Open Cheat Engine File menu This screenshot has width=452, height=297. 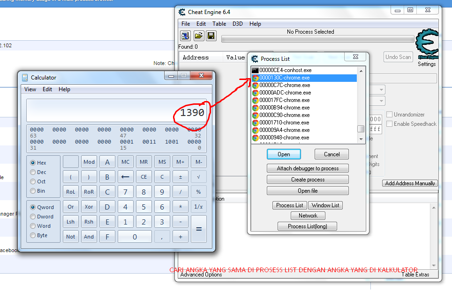click(x=186, y=24)
